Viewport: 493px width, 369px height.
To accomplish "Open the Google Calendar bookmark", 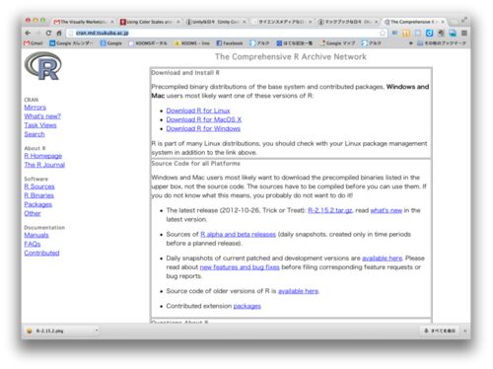I will coord(71,43).
